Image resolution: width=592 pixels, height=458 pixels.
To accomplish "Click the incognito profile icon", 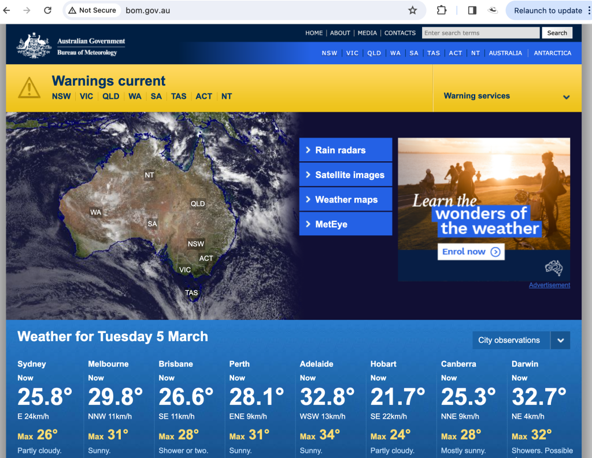I will (493, 10).
